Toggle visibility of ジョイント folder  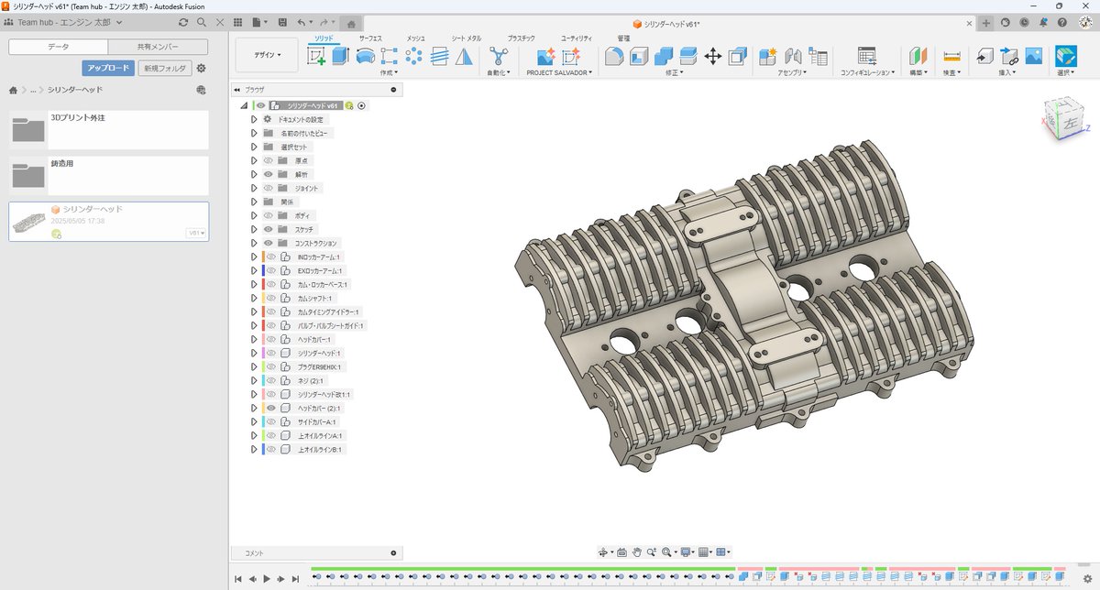[269, 188]
